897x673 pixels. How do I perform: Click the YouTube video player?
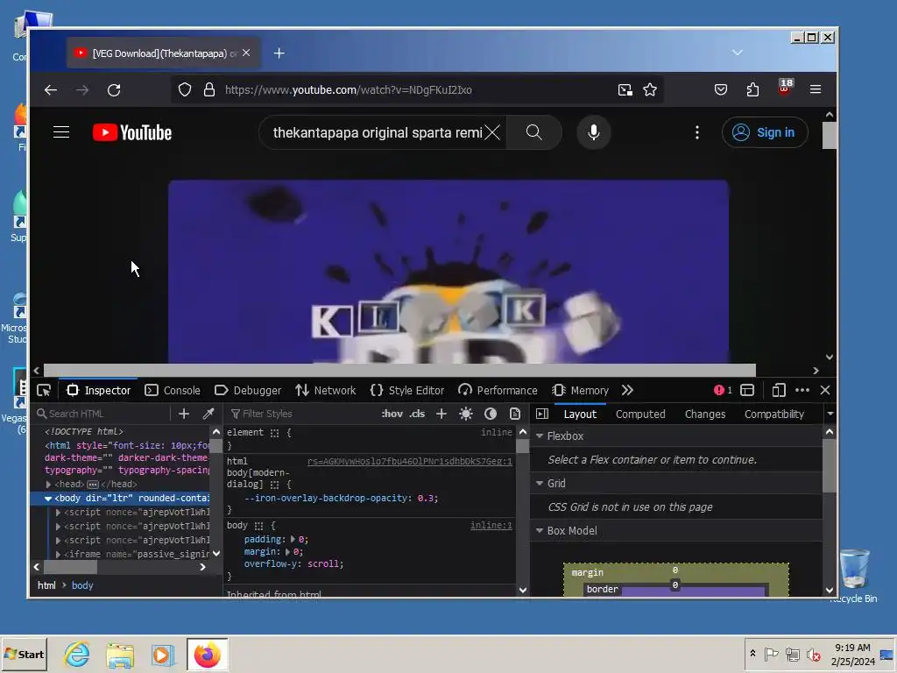[448, 272]
